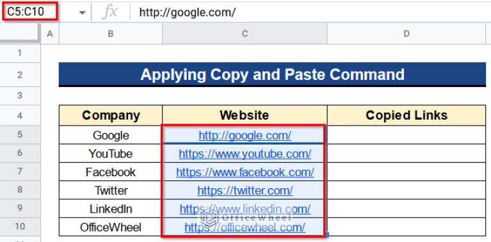Open the https://www.facebook.com/ link
Viewport: 491px width, 242px height.
point(245,172)
